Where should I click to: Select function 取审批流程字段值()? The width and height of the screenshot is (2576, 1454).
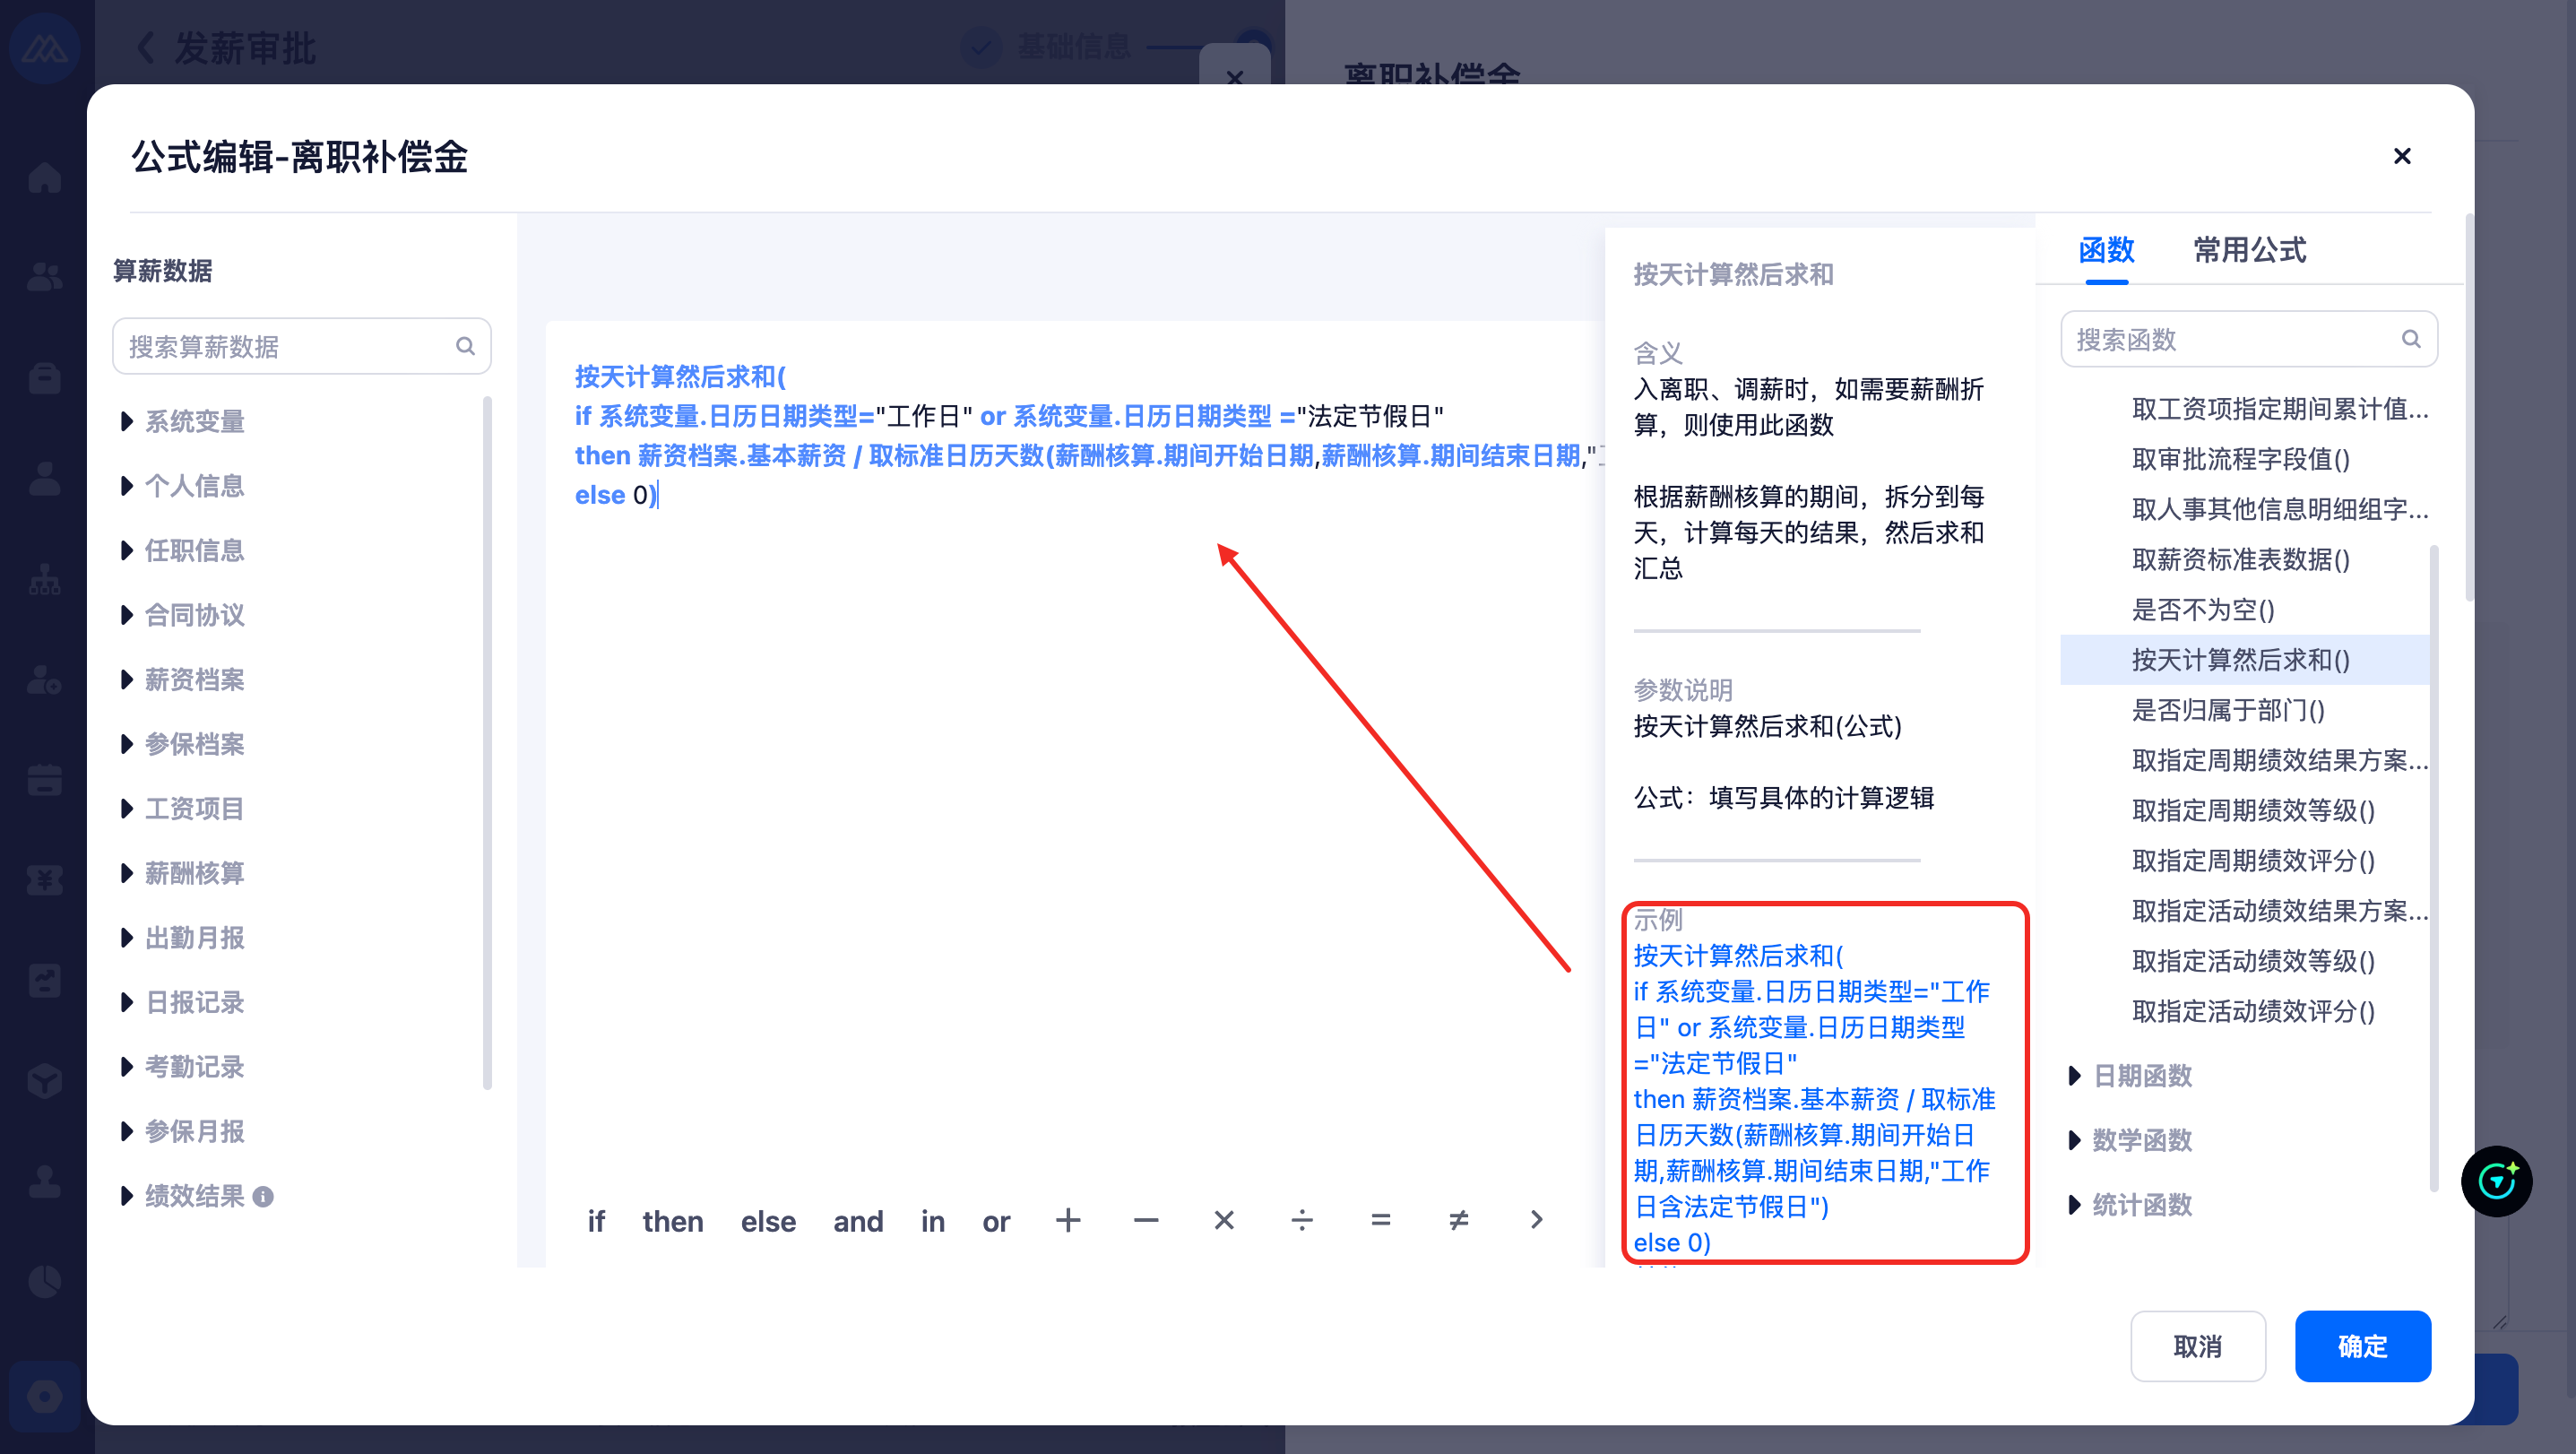click(2240, 459)
